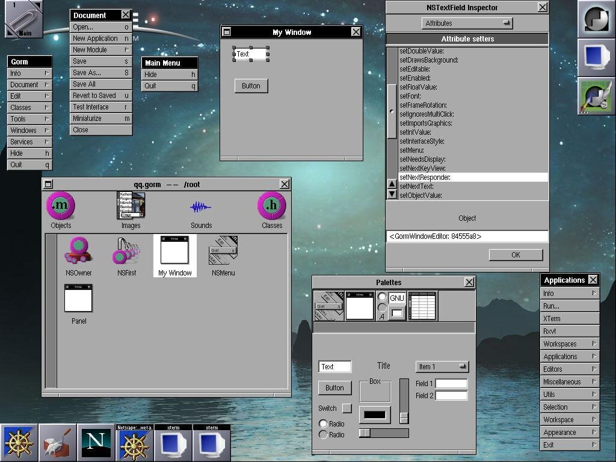Expand the Classes submenu in the Gorm menu

pos(29,107)
